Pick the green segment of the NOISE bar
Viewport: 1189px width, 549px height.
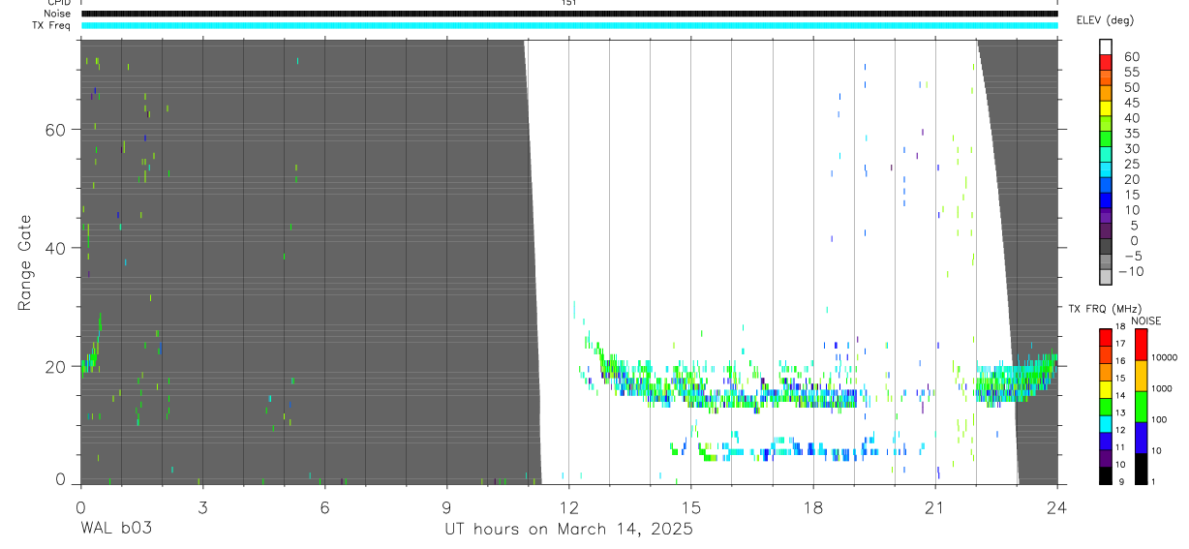[1141, 406]
